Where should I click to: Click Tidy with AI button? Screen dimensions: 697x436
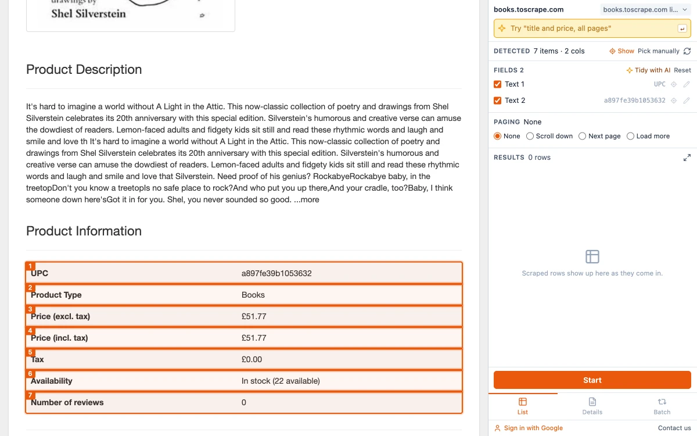648,70
